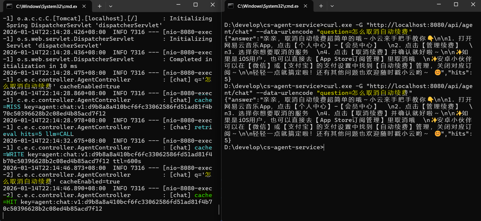
Task: Minimize the left terminal window
Action: (x=178, y=5)
